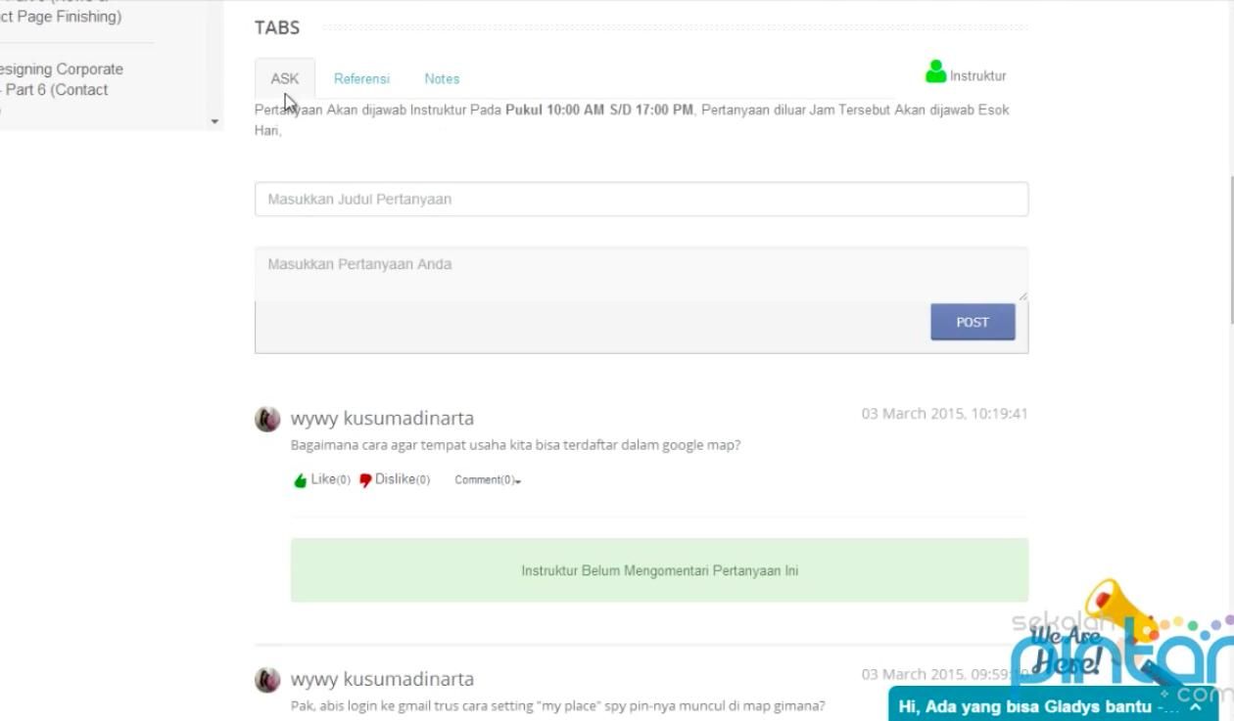Click the red thumbs-down Dislike icon

click(365, 480)
